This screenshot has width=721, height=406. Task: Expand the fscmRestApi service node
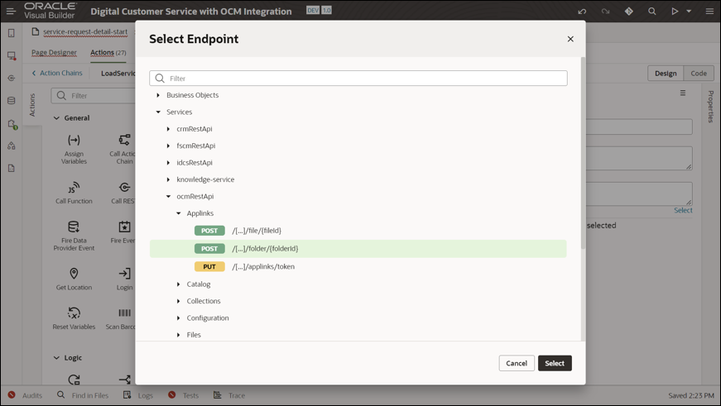click(168, 146)
